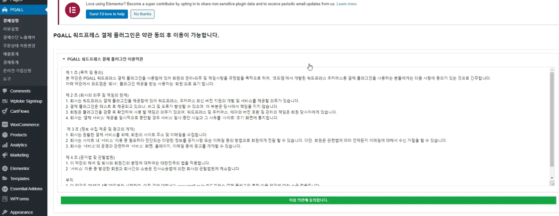The width and height of the screenshot is (559, 216).
Task: Click the PGALL menu icon in sidebar
Action: pyautogui.click(x=4, y=9)
